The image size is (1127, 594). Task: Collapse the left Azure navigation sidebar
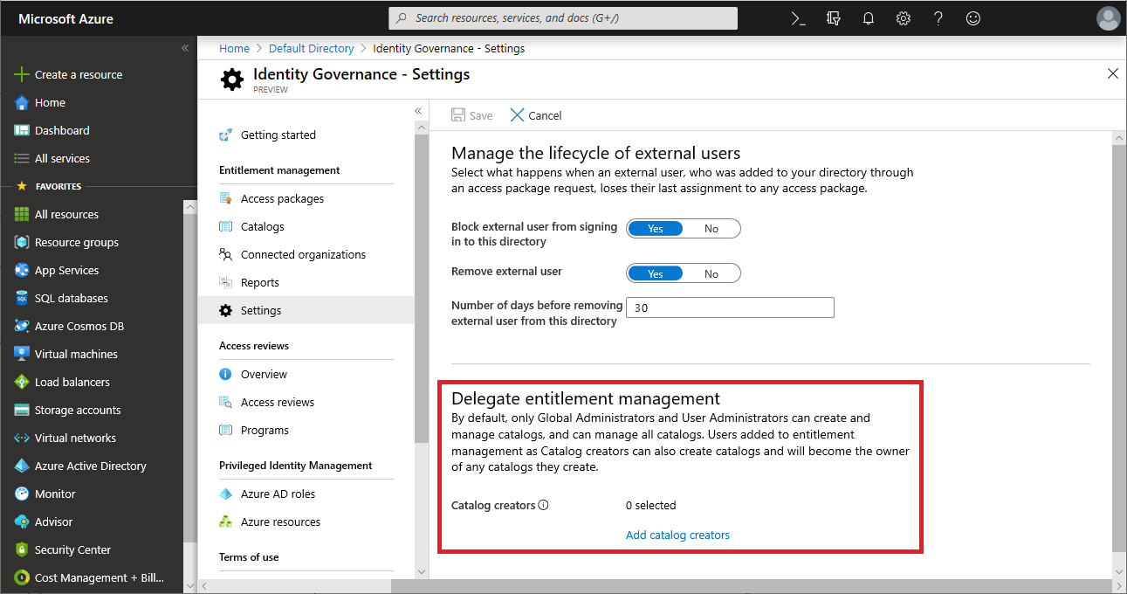click(185, 48)
